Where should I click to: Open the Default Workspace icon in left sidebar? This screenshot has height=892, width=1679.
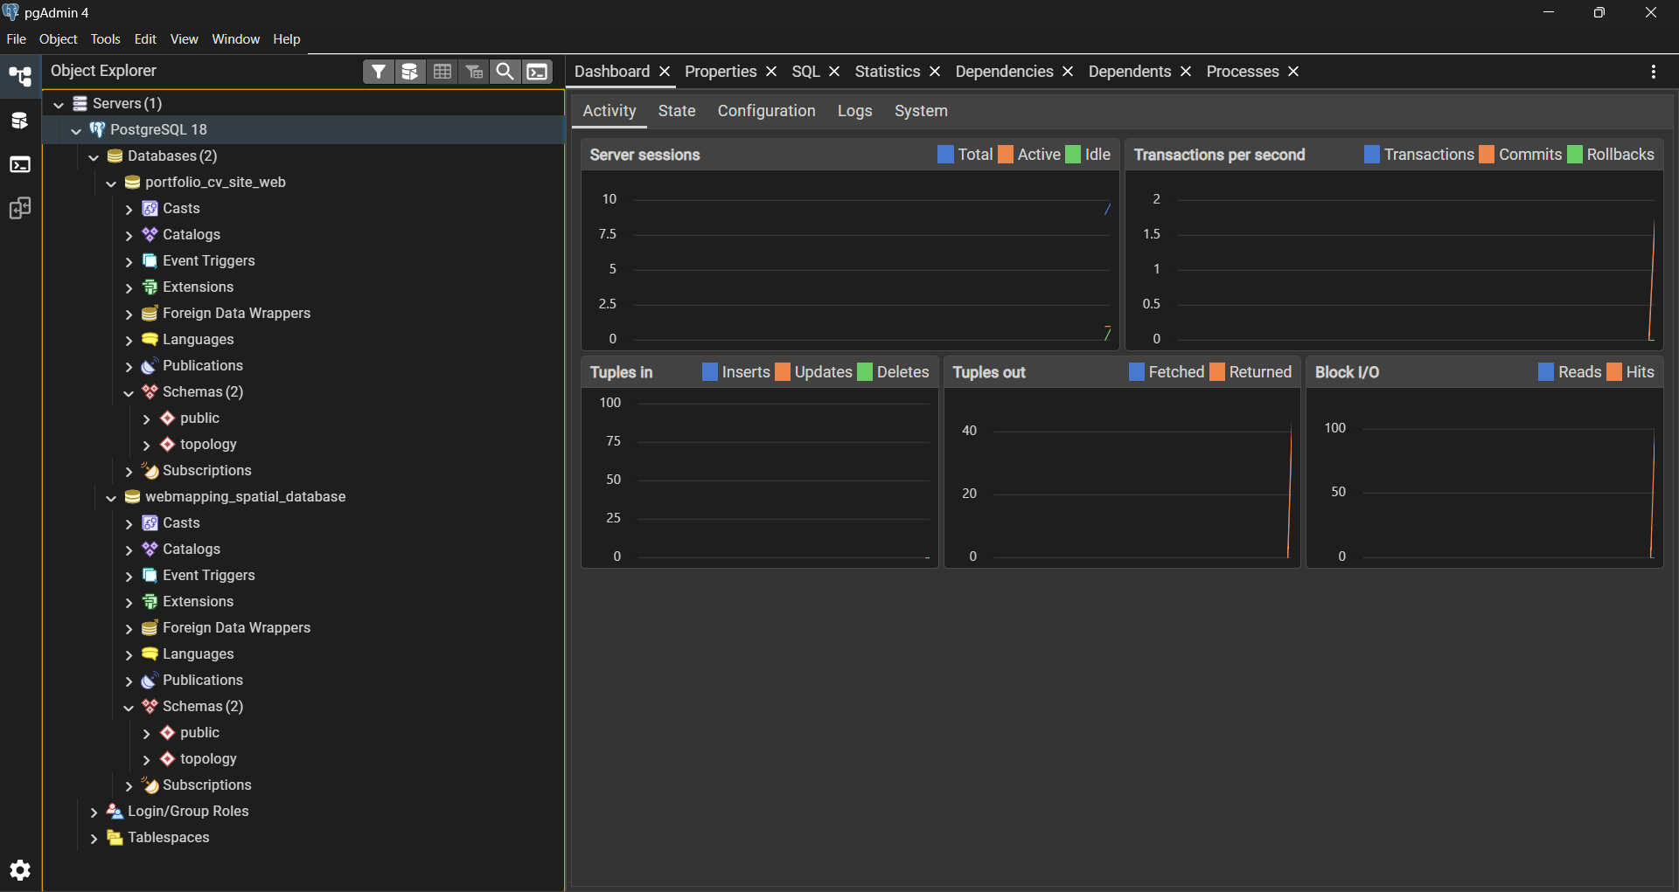[20, 76]
